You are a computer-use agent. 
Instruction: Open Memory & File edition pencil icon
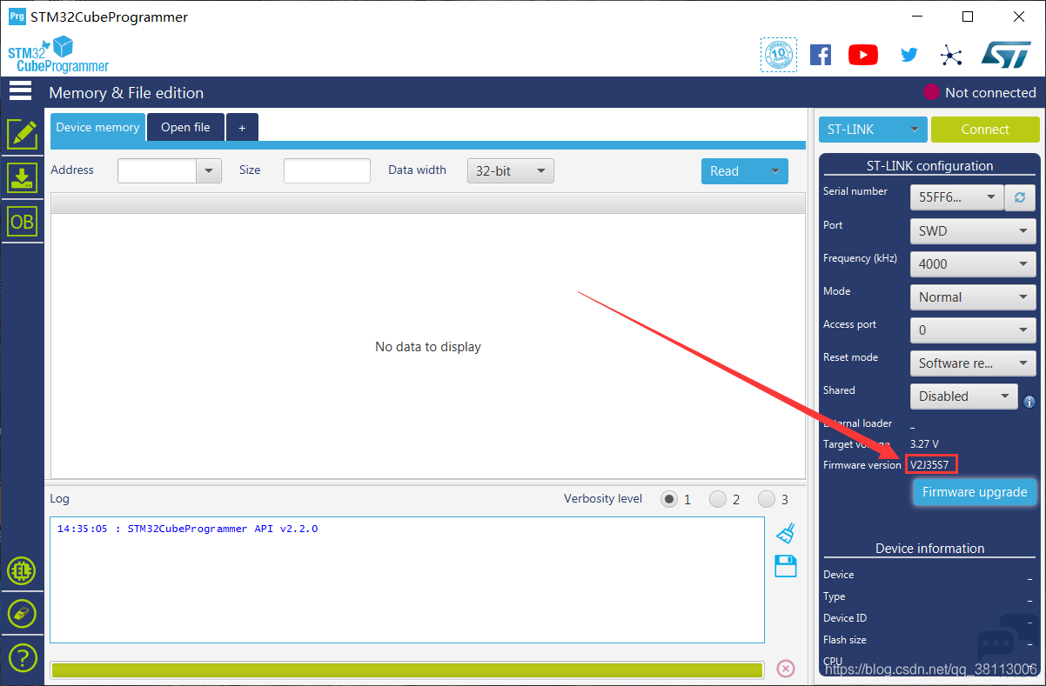coord(22,133)
